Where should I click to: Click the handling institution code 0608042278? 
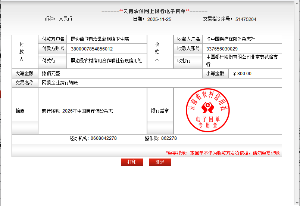(x=103, y=138)
